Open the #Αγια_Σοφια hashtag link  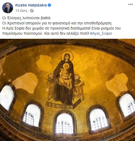[101, 33]
